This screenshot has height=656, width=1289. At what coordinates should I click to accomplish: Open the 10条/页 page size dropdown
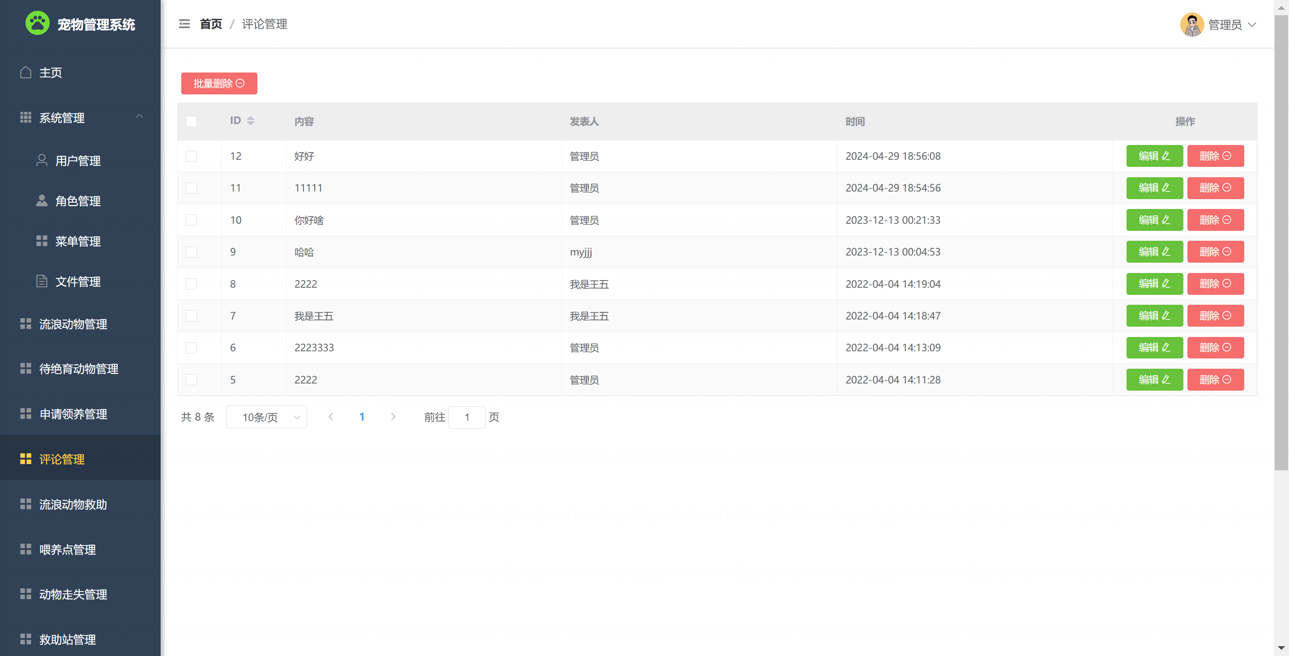(x=266, y=417)
